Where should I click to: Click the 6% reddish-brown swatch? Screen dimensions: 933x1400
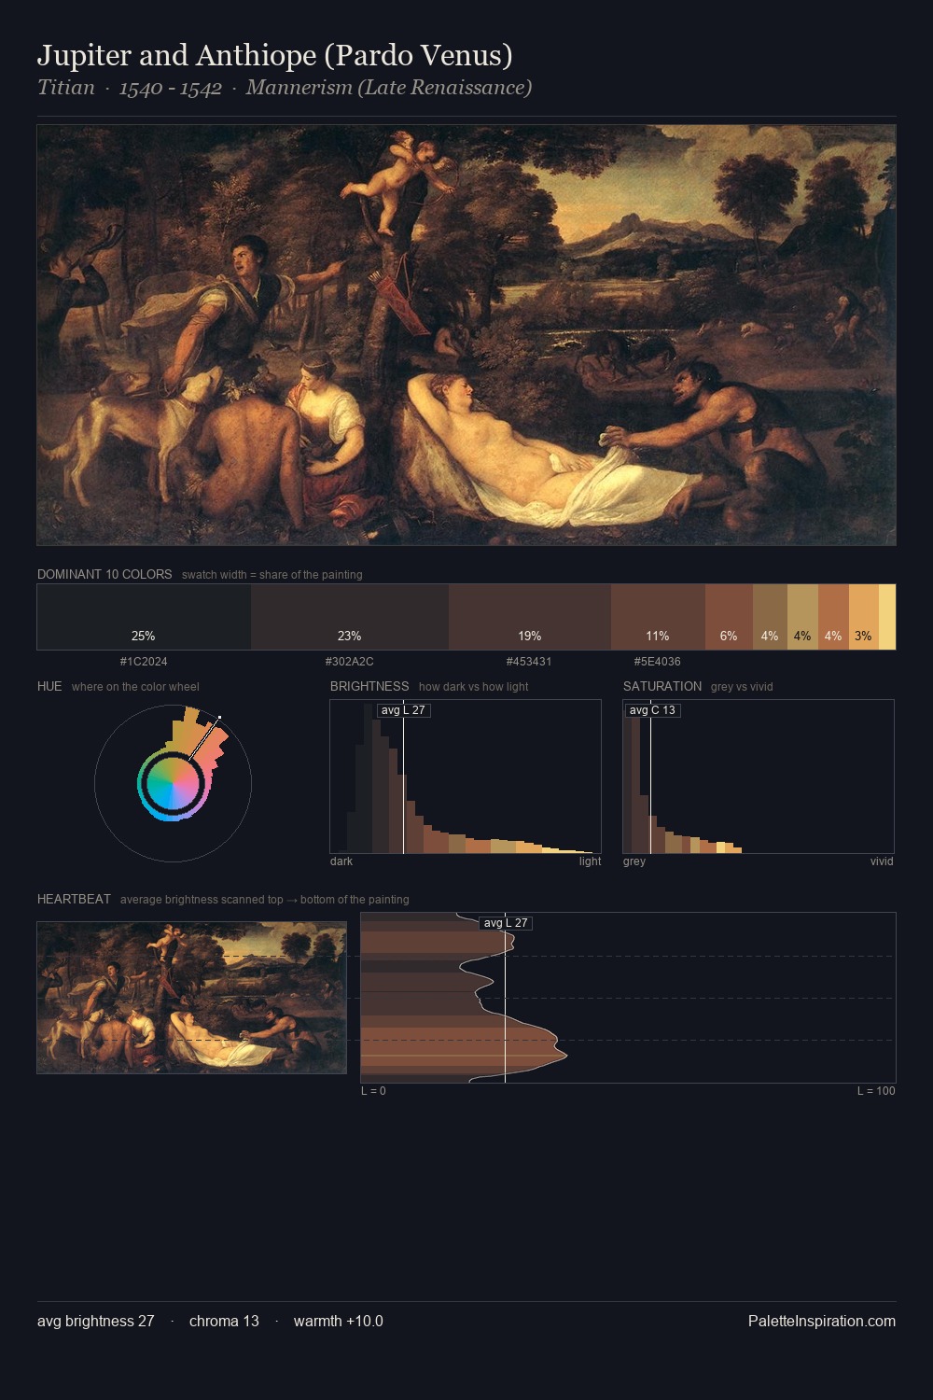(729, 617)
